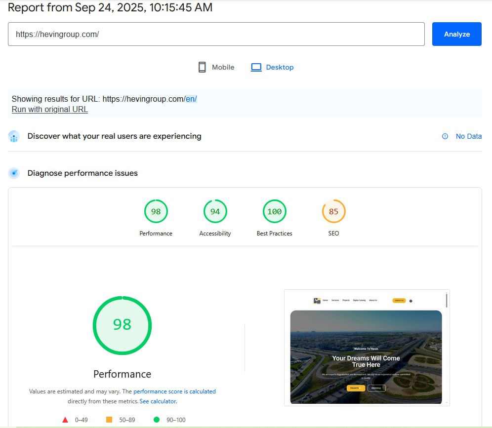
Task: Click Run with original URL link
Action: pos(49,109)
